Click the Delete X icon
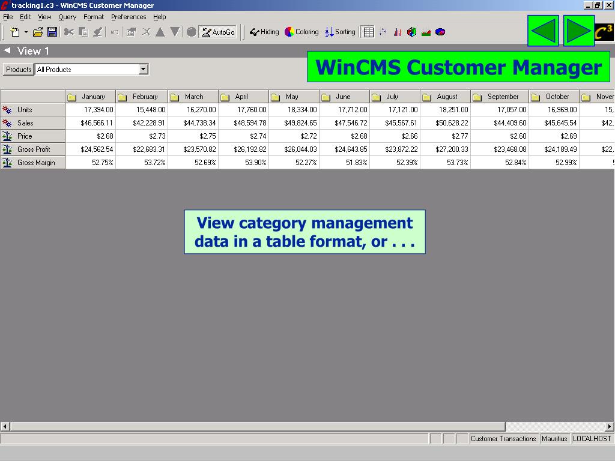The width and height of the screenshot is (615, 461). [x=146, y=32]
